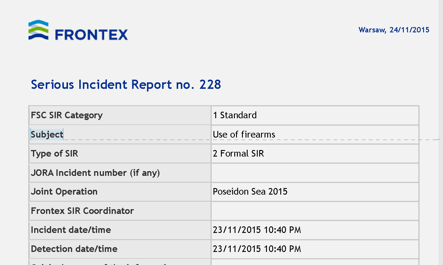This screenshot has height=265, width=443.
Task: Click the Poseidon Sea 2015 value
Action: pos(250,192)
